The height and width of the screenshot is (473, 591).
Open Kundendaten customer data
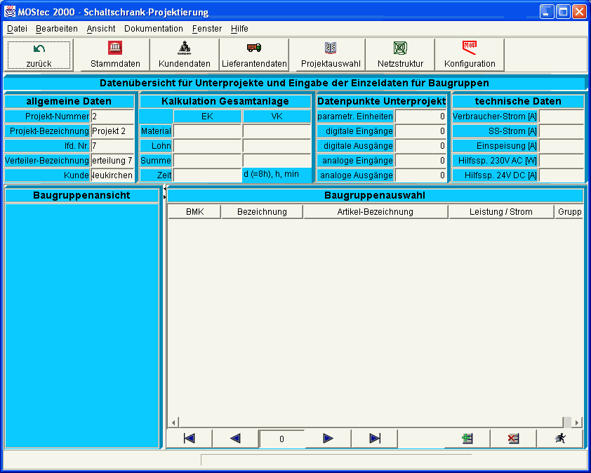pyautogui.click(x=185, y=55)
